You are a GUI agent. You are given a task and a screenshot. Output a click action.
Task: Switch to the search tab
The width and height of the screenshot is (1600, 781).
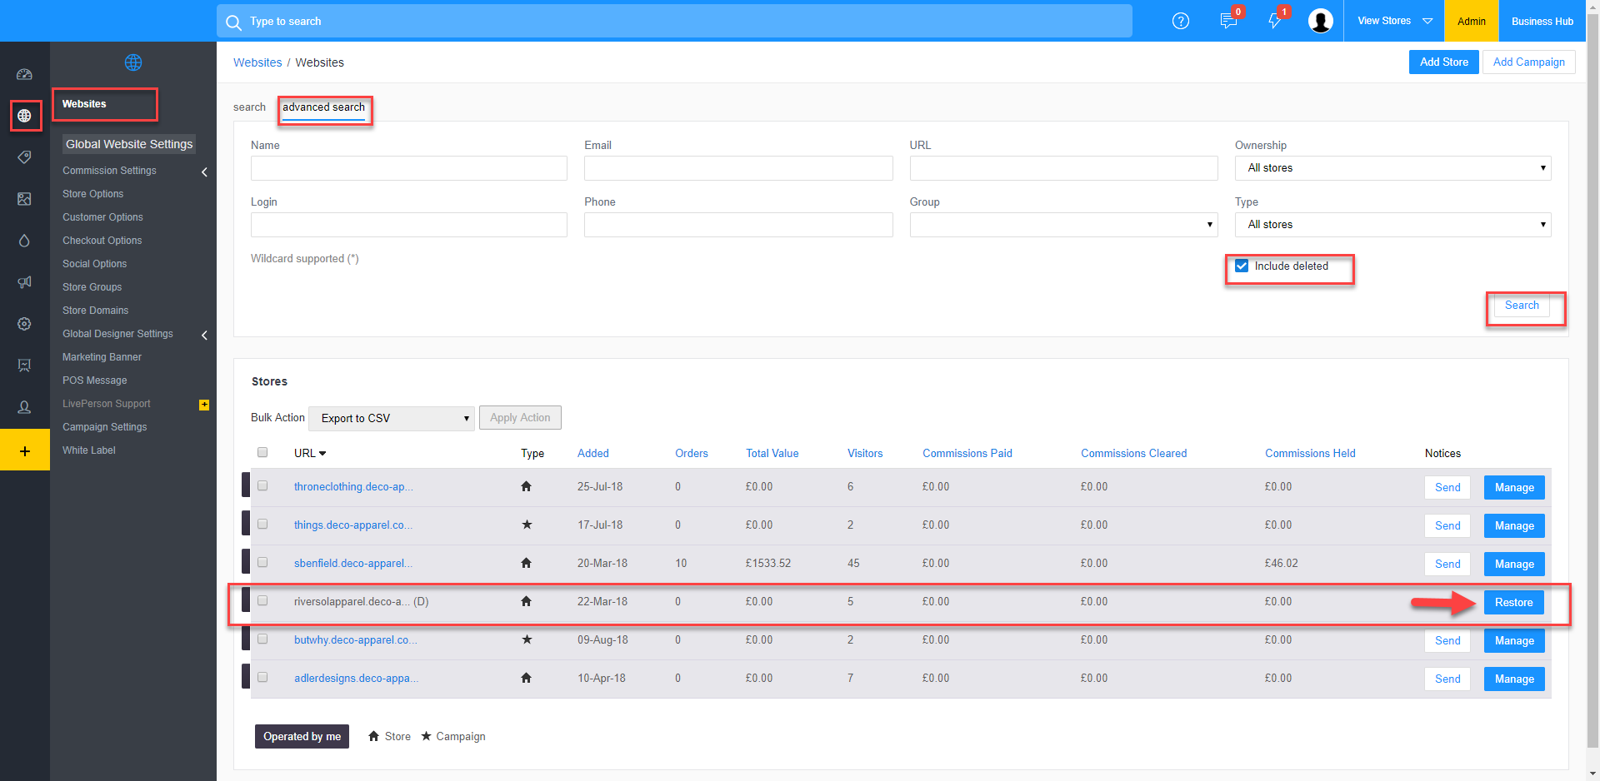pyautogui.click(x=249, y=107)
